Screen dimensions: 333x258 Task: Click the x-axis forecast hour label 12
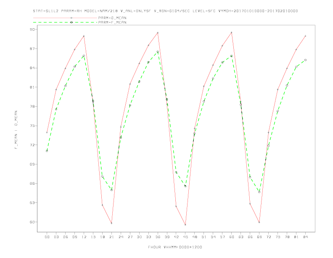[x=84, y=237]
